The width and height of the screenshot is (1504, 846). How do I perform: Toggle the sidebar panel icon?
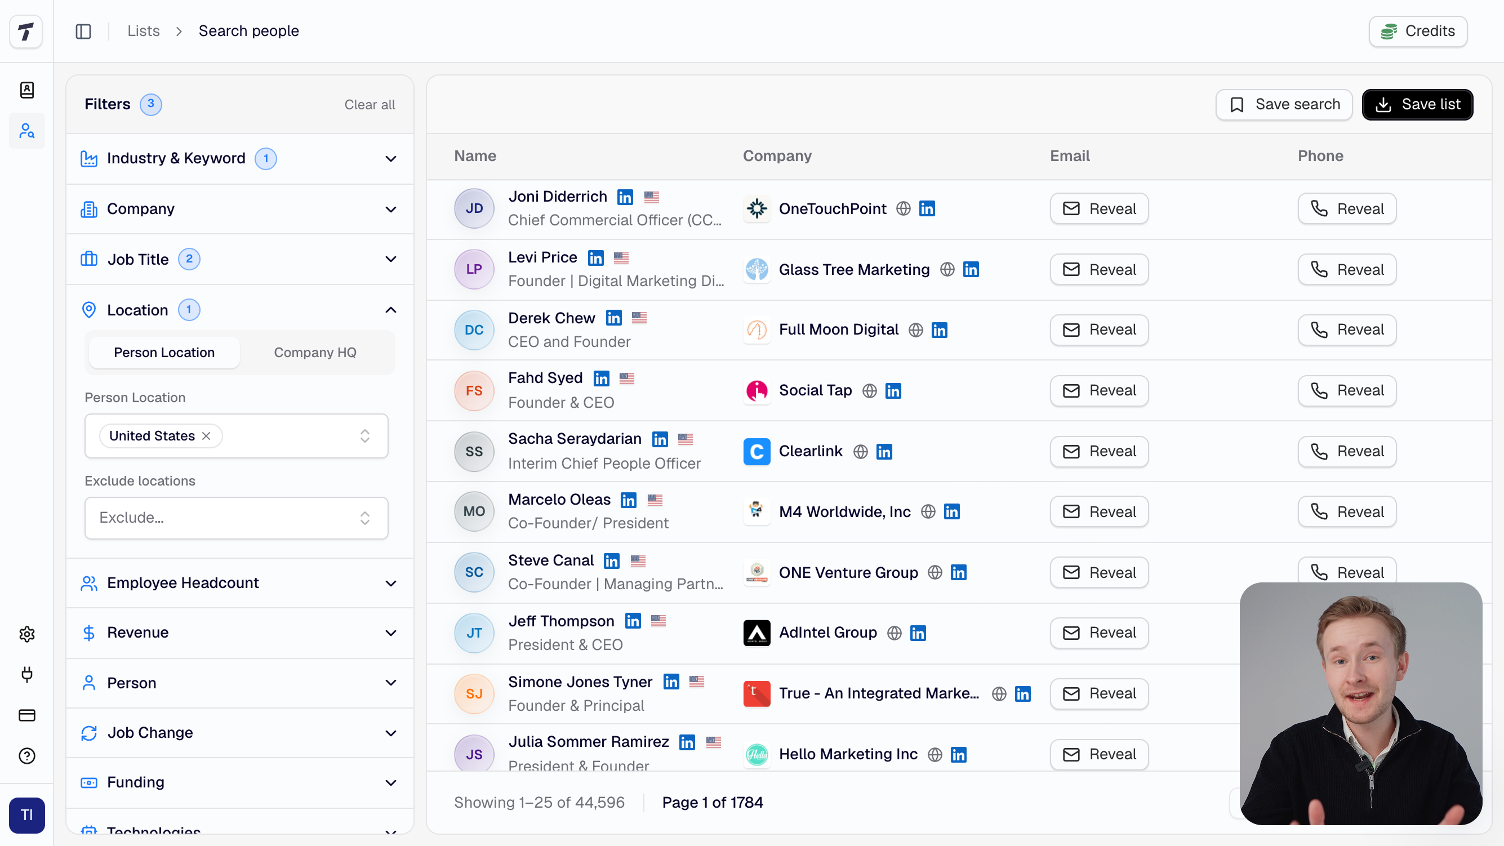click(x=83, y=31)
